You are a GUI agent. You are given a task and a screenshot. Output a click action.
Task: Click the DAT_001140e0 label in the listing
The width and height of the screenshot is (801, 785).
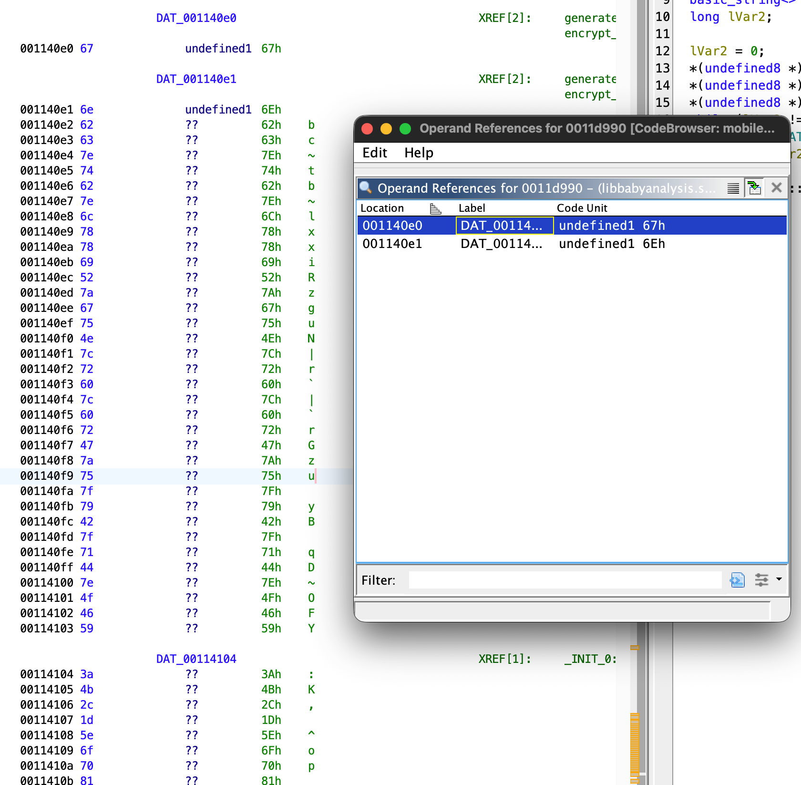tap(196, 18)
